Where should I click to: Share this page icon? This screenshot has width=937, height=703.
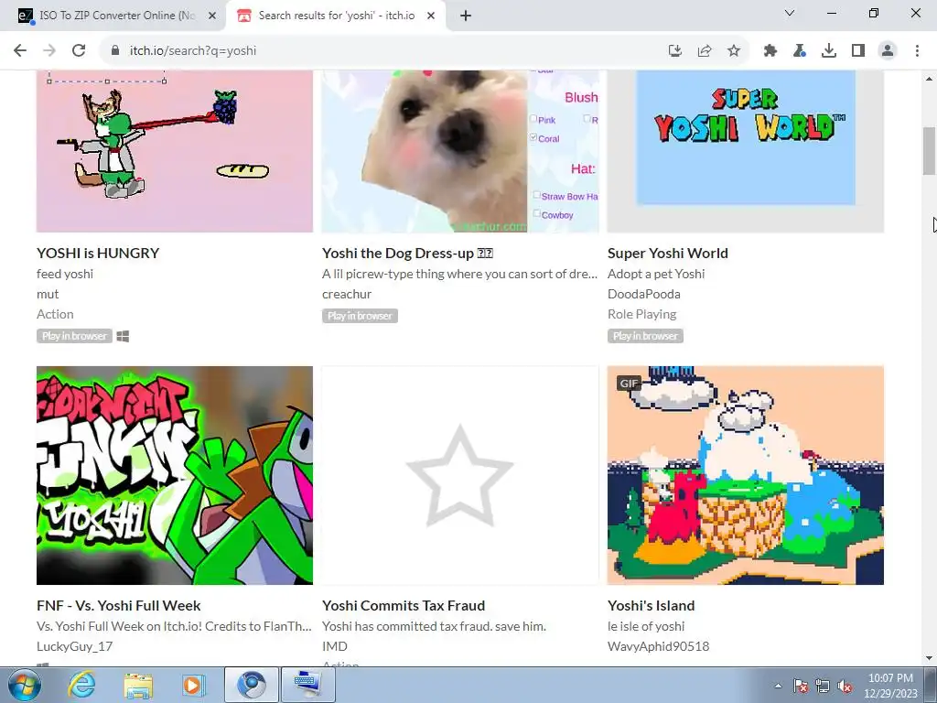[x=705, y=51]
